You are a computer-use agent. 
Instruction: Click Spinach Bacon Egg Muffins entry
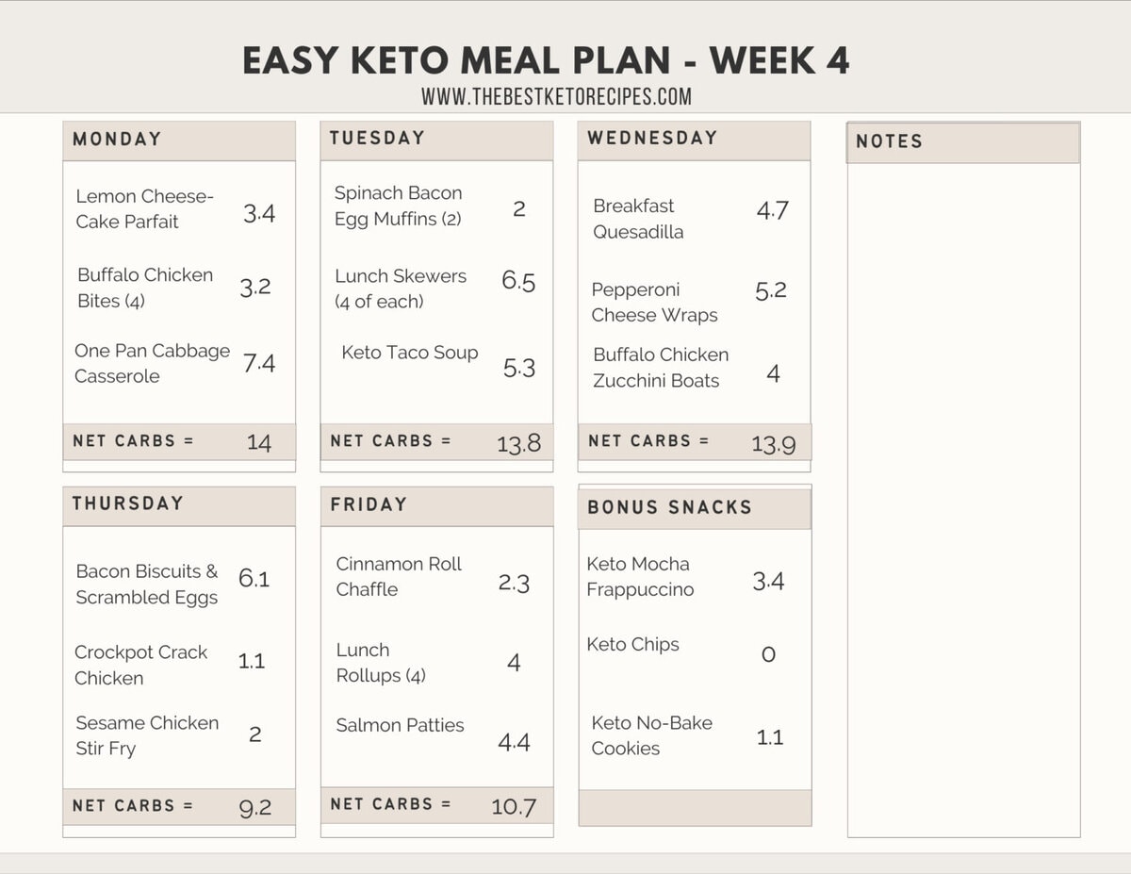398,206
